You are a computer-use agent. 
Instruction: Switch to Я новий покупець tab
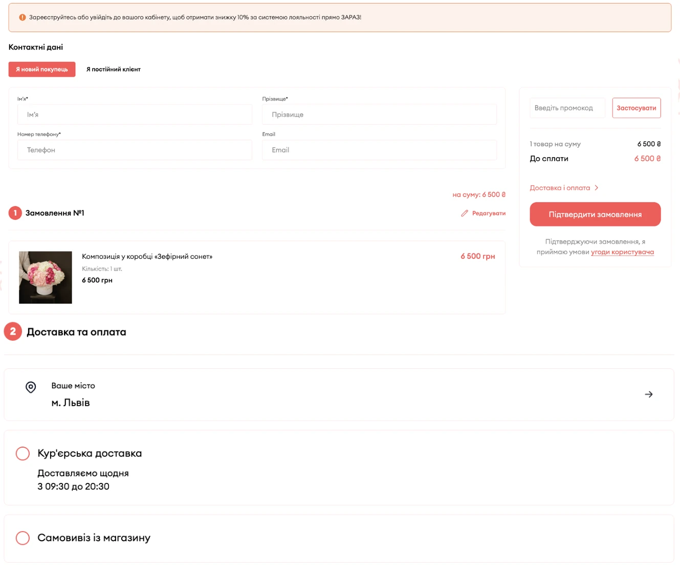click(42, 69)
